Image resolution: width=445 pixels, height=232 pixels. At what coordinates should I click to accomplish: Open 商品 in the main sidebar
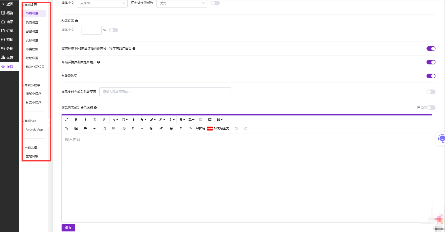10,22
